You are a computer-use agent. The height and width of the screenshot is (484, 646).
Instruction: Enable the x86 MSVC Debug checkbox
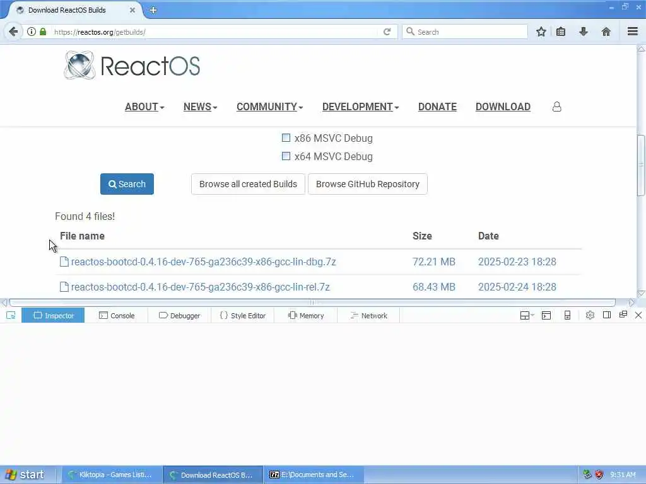286,138
